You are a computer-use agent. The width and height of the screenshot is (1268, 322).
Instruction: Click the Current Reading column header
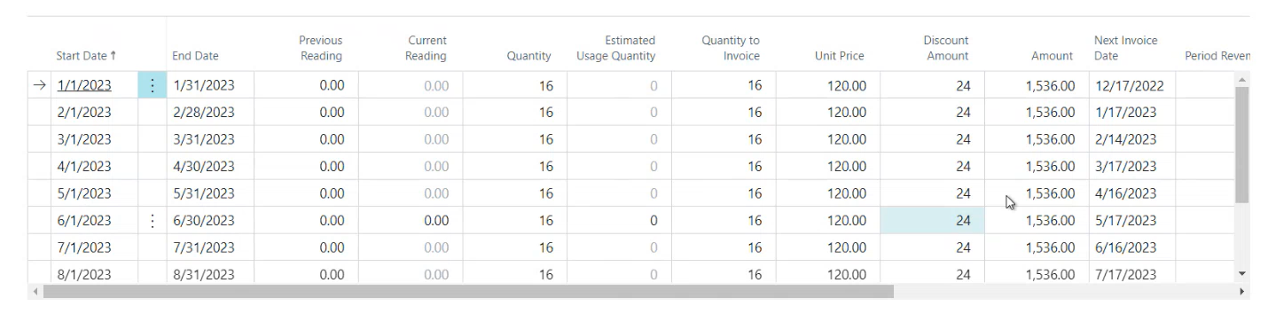tap(426, 48)
